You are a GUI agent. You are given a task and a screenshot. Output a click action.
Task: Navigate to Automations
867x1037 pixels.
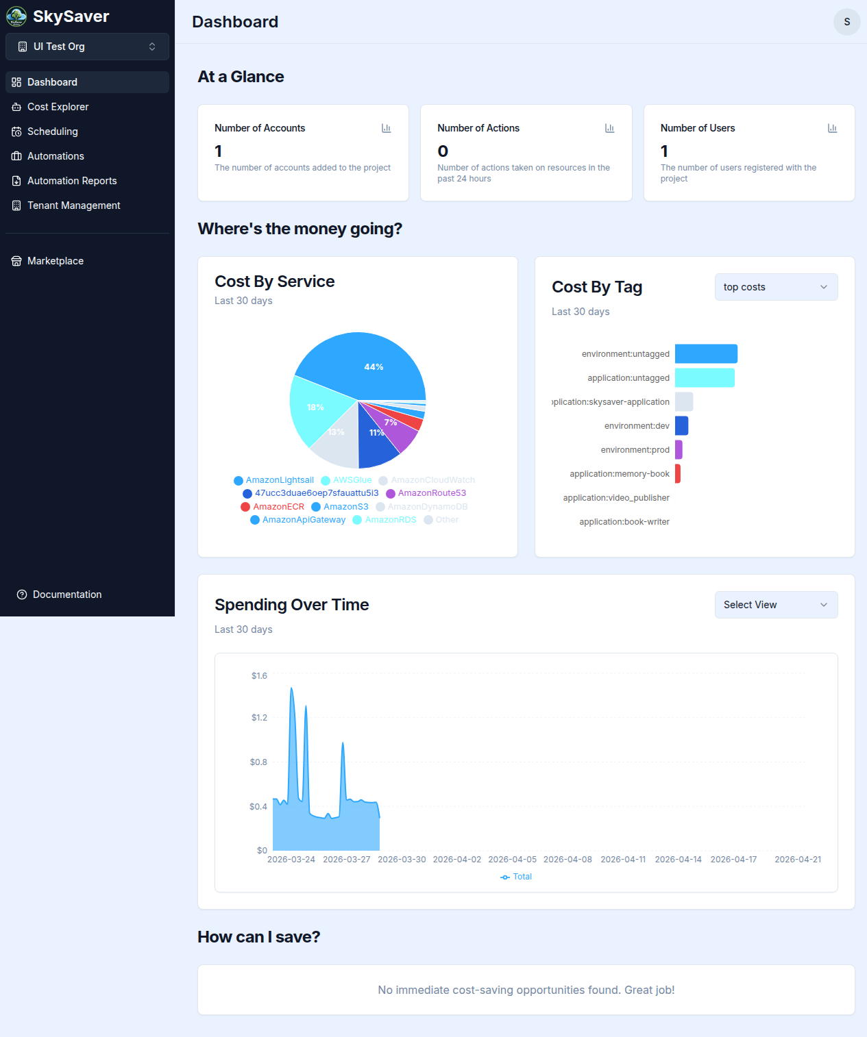[87, 156]
